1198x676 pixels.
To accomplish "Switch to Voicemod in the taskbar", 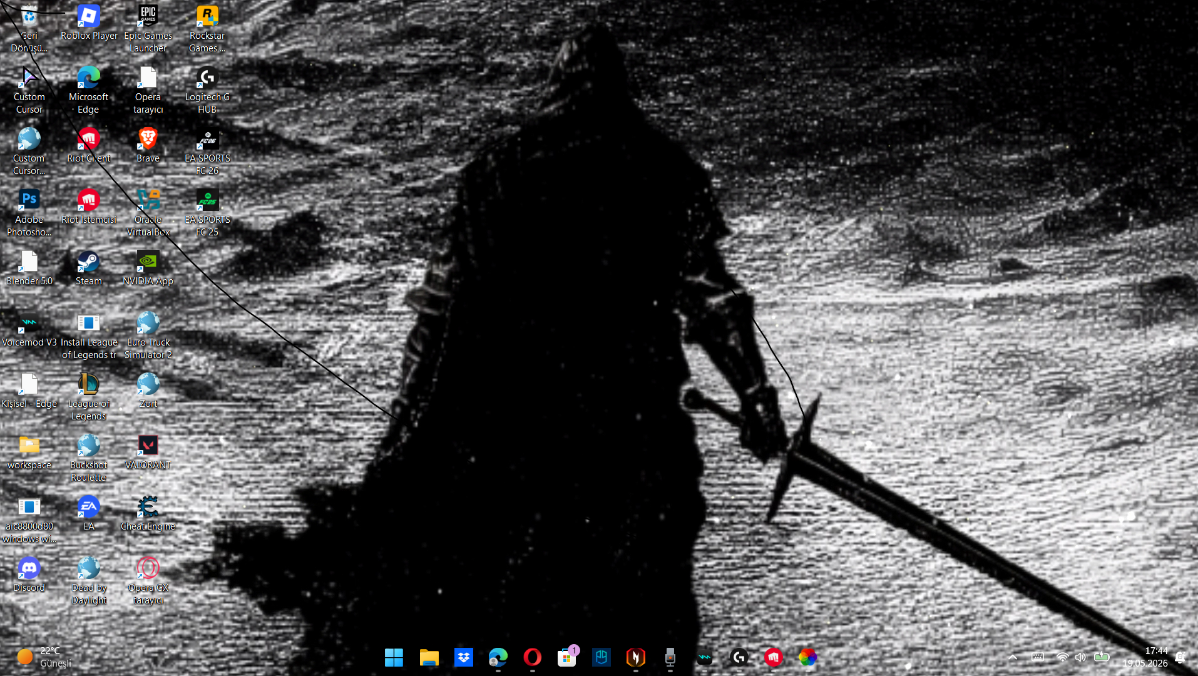I will click(704, 657).
